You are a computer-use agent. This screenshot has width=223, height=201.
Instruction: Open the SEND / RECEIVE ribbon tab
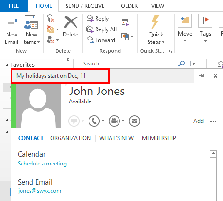pyautogui.click(x=85, y=6)
